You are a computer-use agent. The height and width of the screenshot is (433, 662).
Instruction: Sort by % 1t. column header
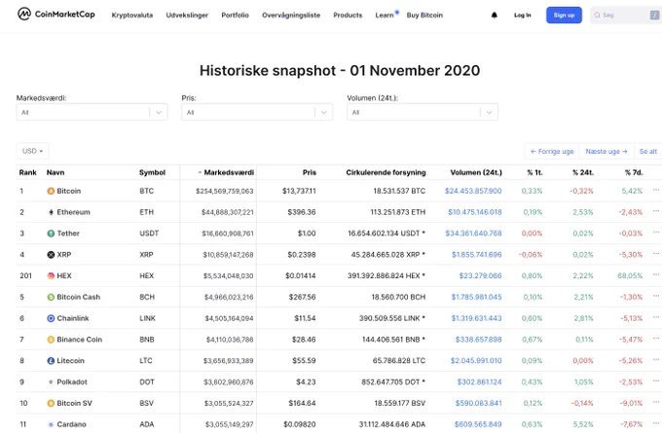tap(534, 172)
